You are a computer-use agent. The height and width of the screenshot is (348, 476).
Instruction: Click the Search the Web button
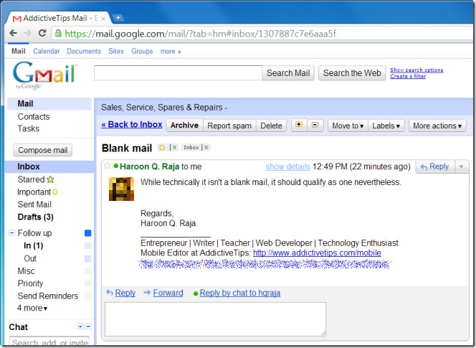coord(352,73)
